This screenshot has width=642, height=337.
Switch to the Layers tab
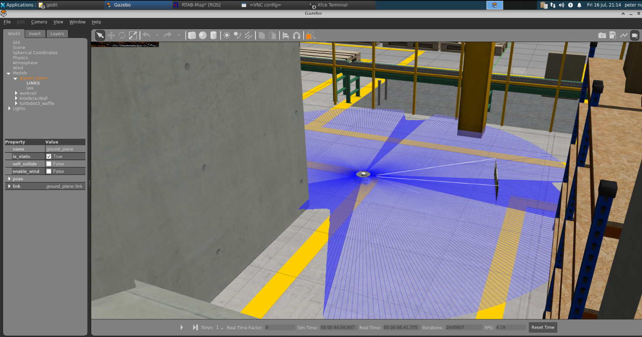57,33
